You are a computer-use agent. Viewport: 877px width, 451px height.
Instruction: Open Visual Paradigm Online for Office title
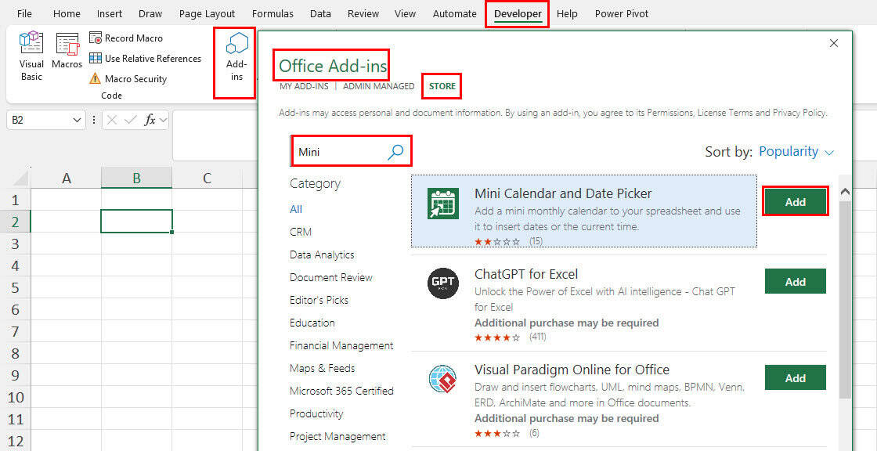point(572,370)
